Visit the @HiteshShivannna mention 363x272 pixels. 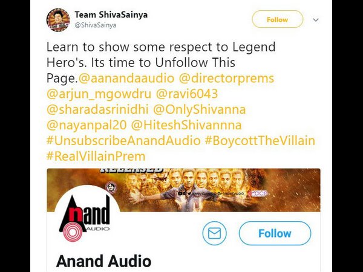pos(186,125)
